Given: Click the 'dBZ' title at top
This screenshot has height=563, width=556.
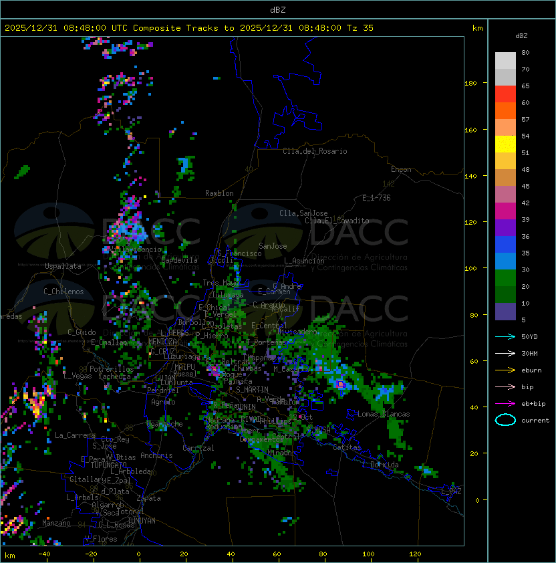Looking at the screenshot, I should tap(278, 9).
